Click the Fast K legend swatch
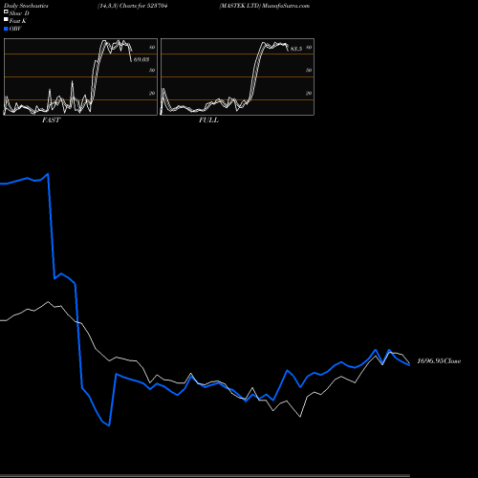Viewport: 478px width, 478px height. (6, 20)
